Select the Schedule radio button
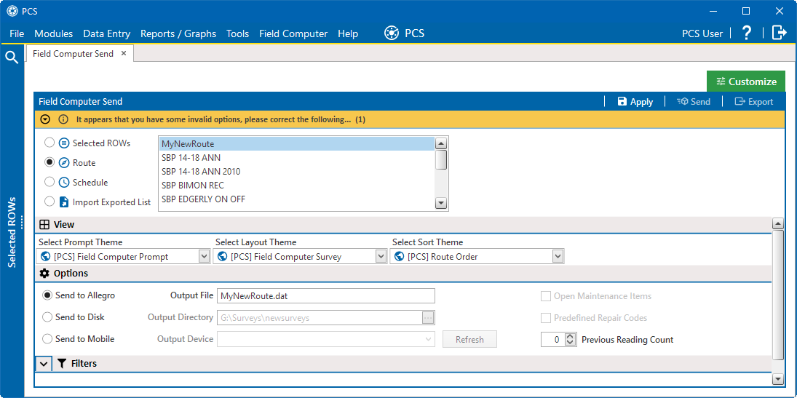The image size is (797, 398). click(49, 182)
